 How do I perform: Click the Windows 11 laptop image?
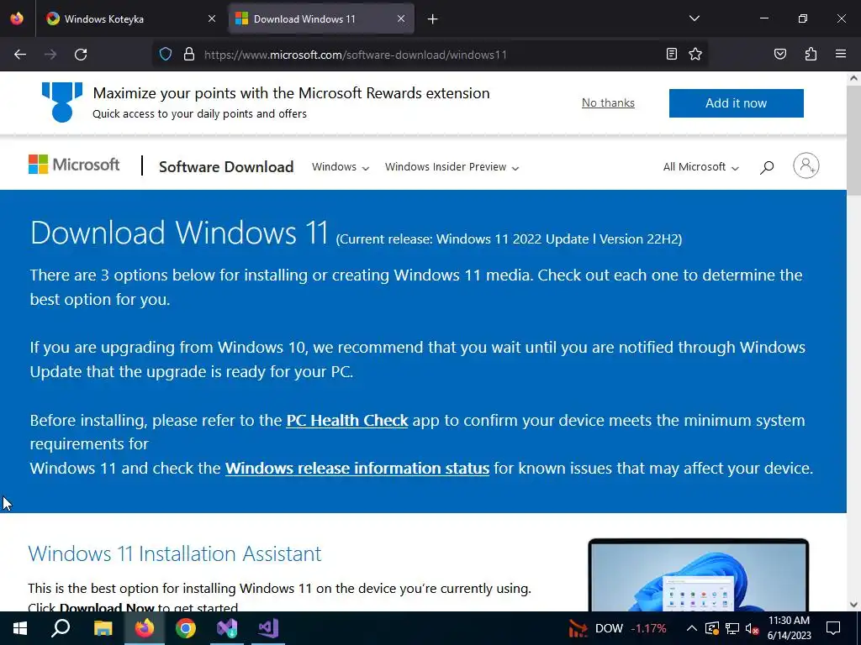pos(698,574)
